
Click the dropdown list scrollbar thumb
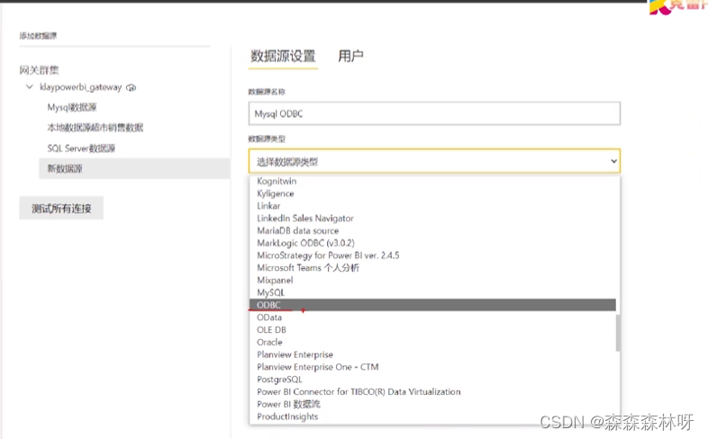(618, 333)
